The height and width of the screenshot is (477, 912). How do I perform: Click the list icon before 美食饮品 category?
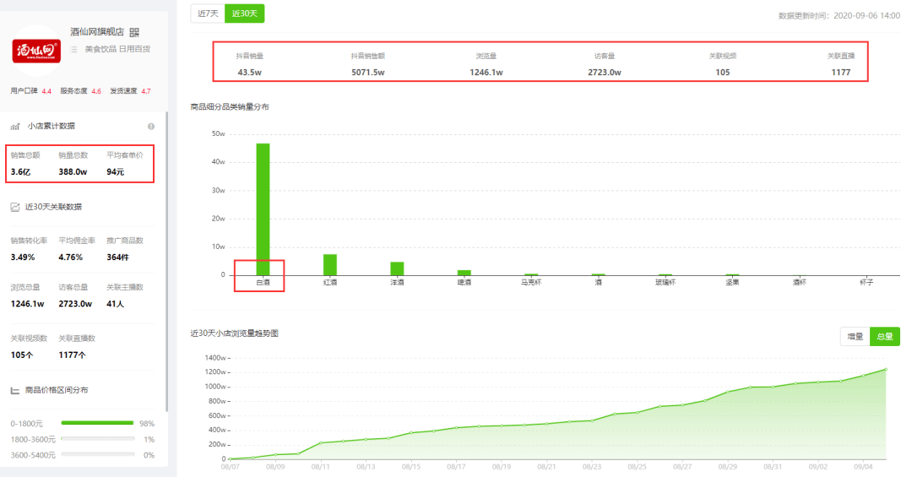click(73, 50)
